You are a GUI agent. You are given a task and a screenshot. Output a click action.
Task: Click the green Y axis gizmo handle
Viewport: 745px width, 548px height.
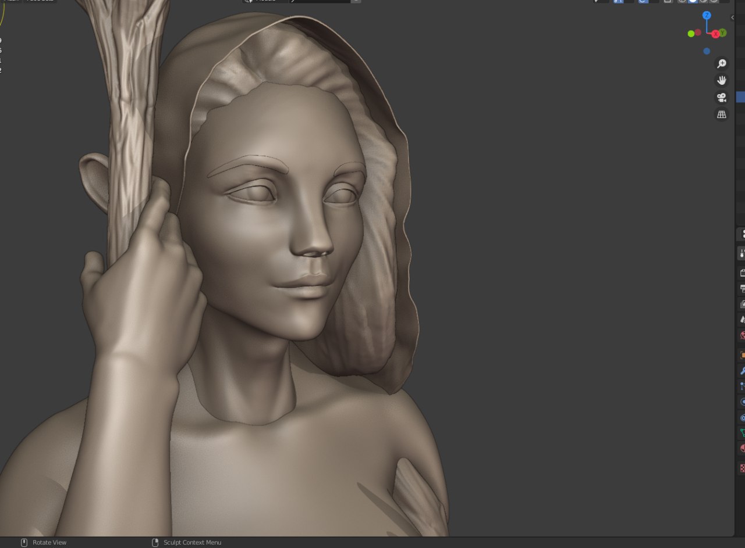722,33
